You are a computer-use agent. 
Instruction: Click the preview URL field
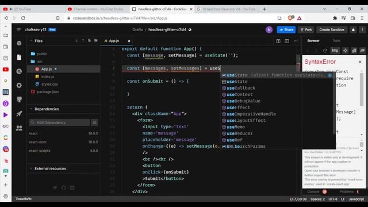335,51
